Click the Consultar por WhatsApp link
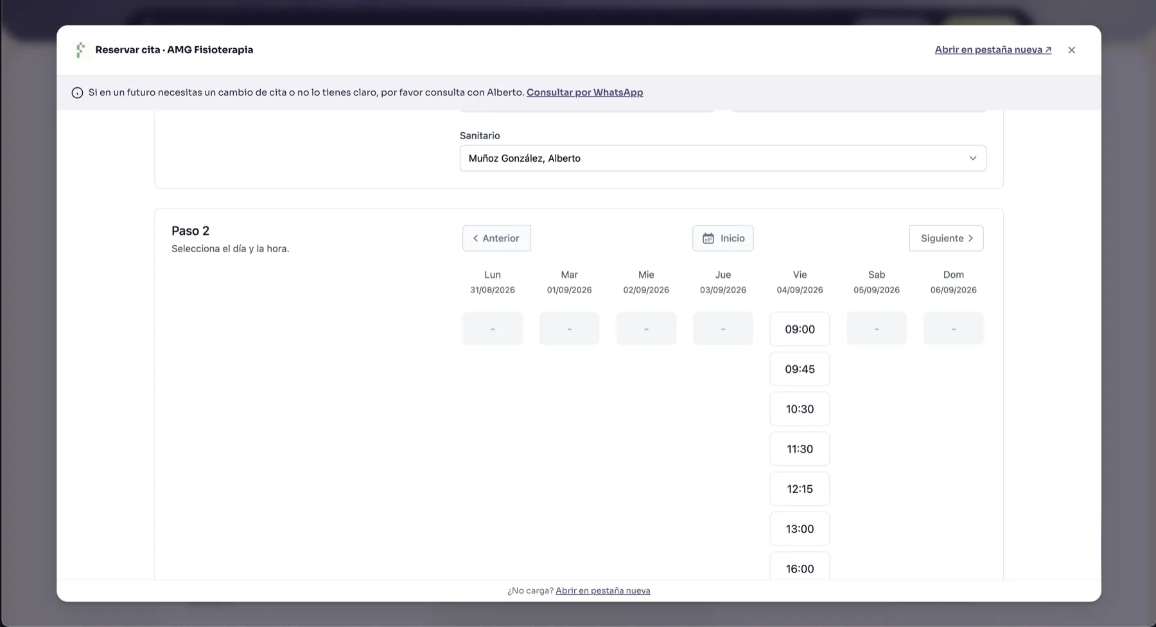This screenshot has width=1156, height=627. (x=584, y=92)
